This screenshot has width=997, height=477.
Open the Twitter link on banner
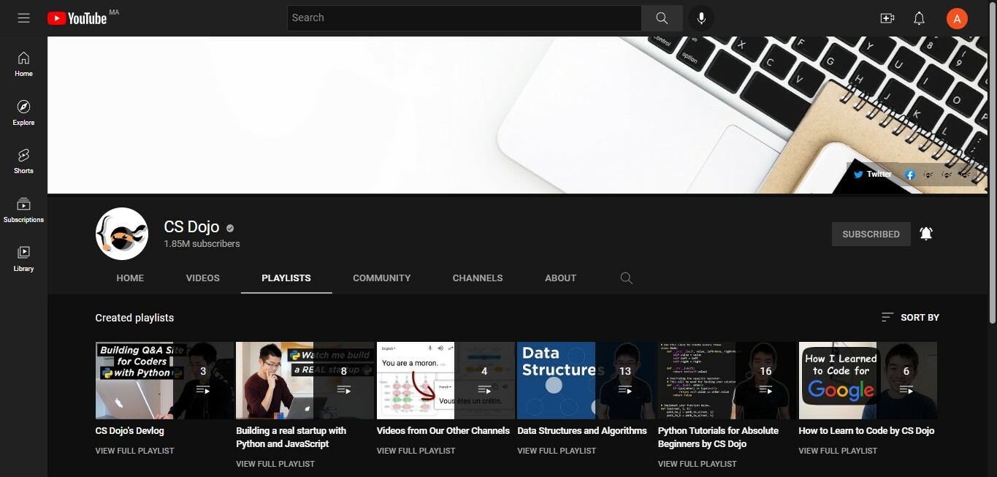[873, 175]
